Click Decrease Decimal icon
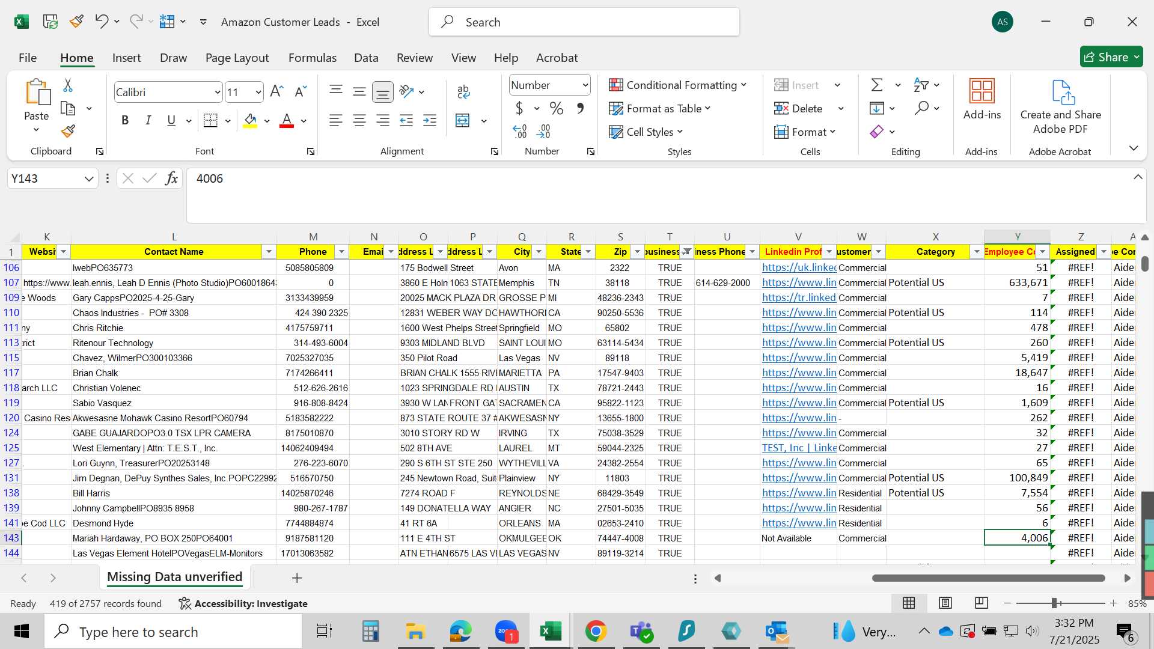The image size is (1154, 649). (544, 131)
